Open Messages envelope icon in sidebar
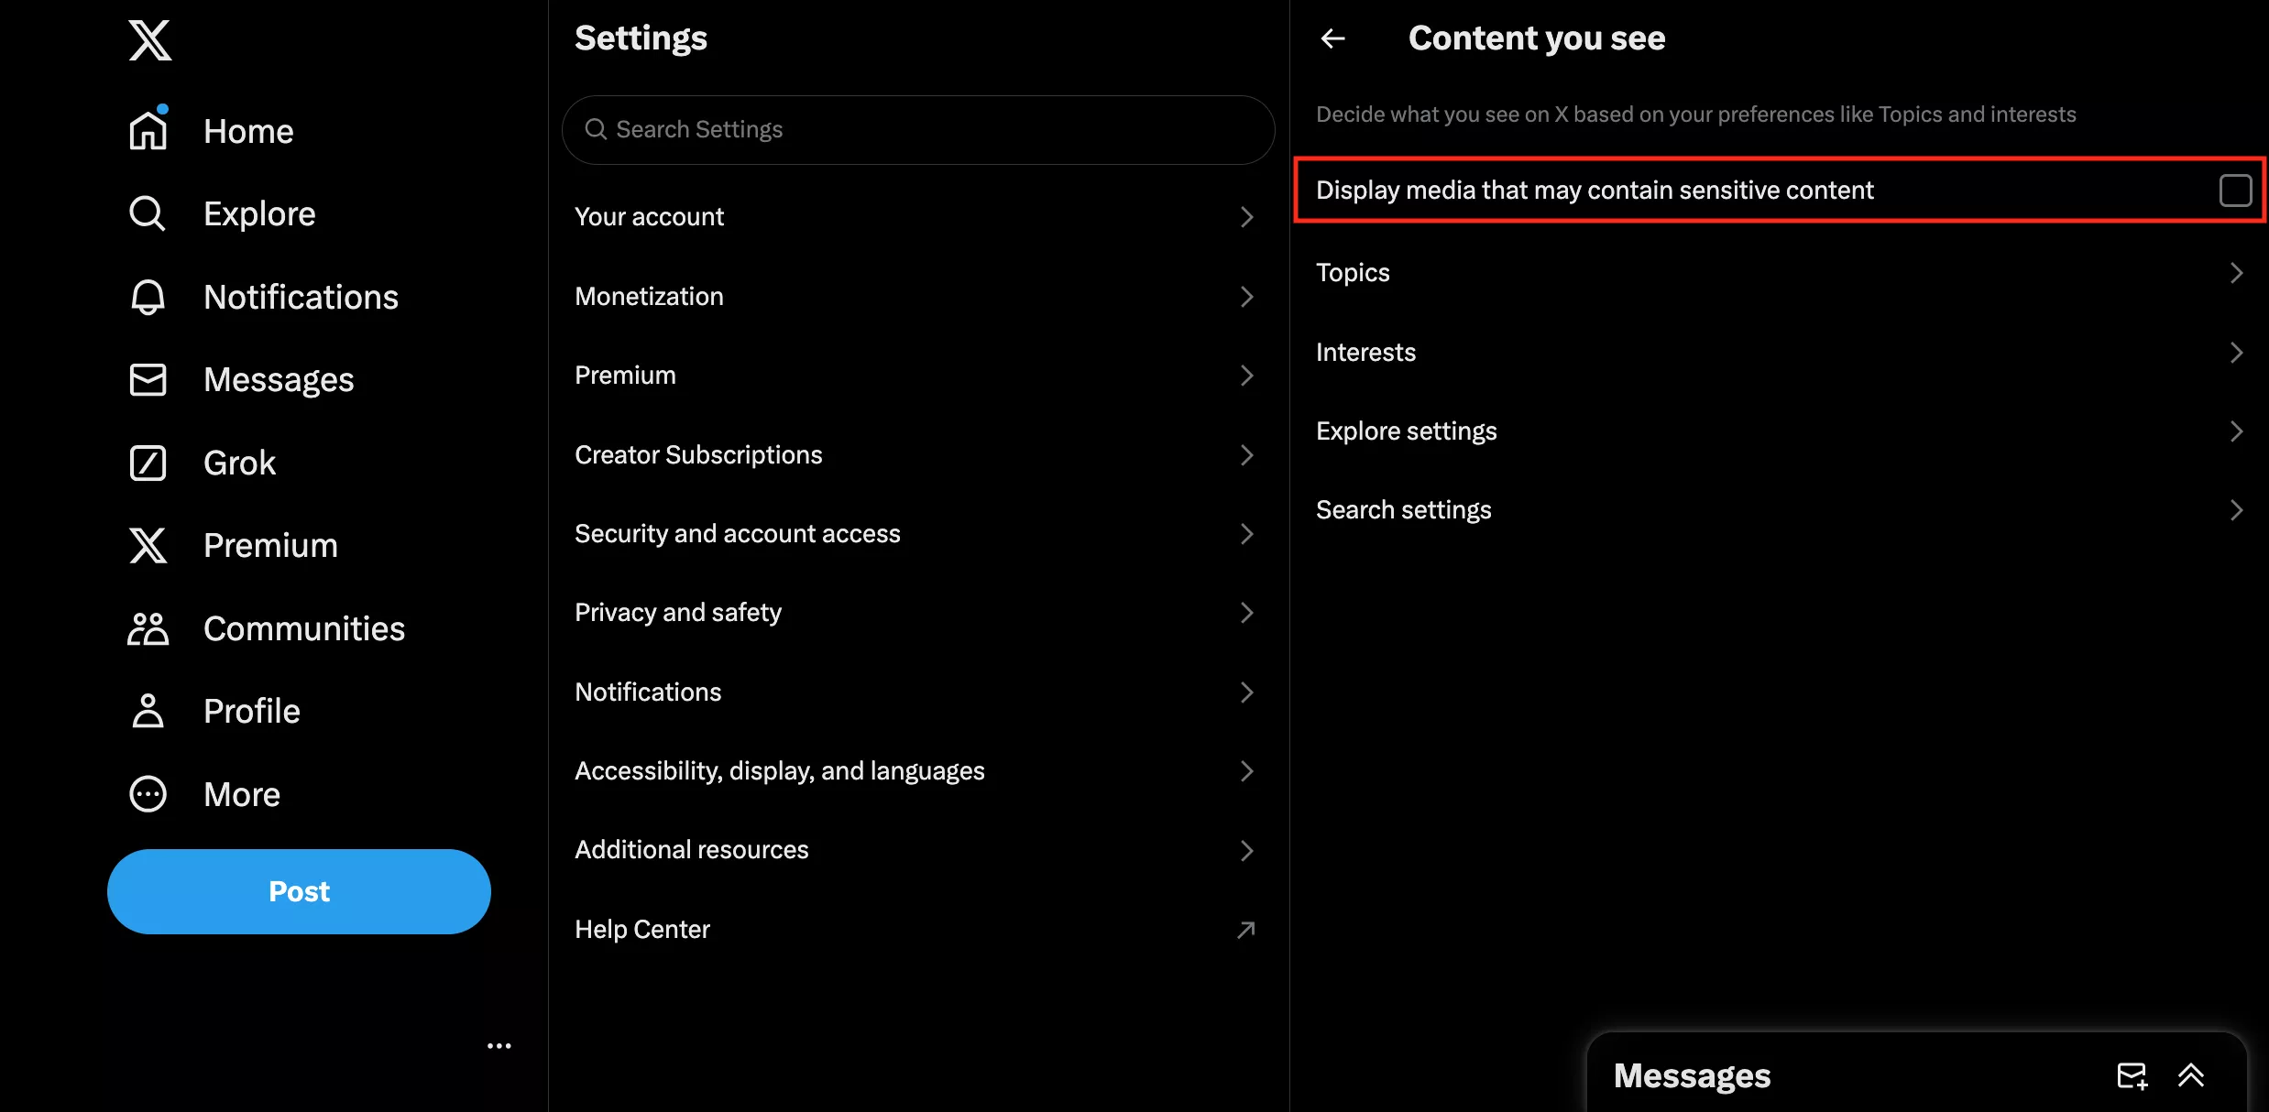Viewport: 2269px width, 1112px height. 148,379
